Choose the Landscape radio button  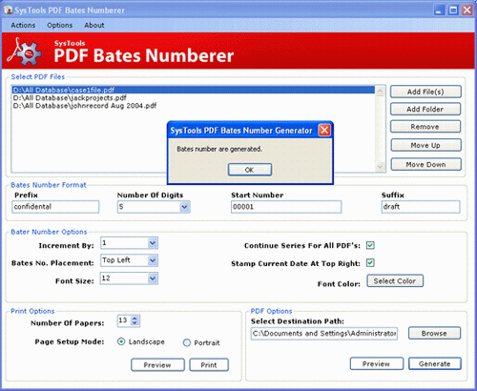tap(121, 341)
